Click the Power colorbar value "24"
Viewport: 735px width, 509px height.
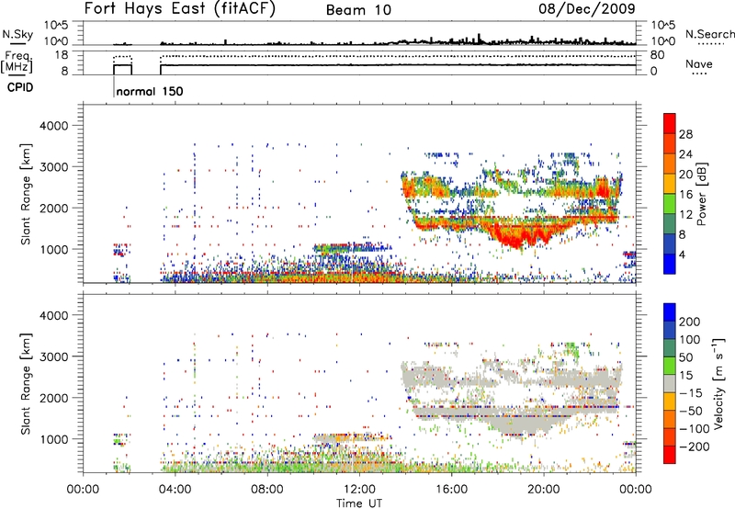[685, 154]
